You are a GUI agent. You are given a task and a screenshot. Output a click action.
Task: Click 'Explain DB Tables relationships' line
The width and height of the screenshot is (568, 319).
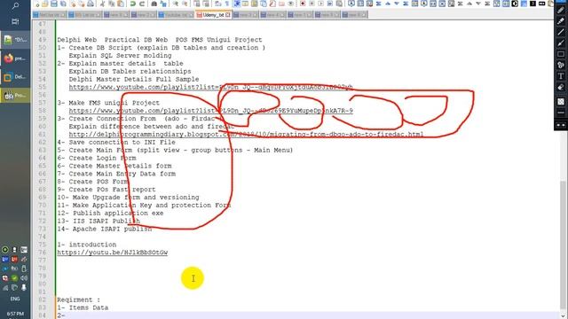click(x=130, y=71)
